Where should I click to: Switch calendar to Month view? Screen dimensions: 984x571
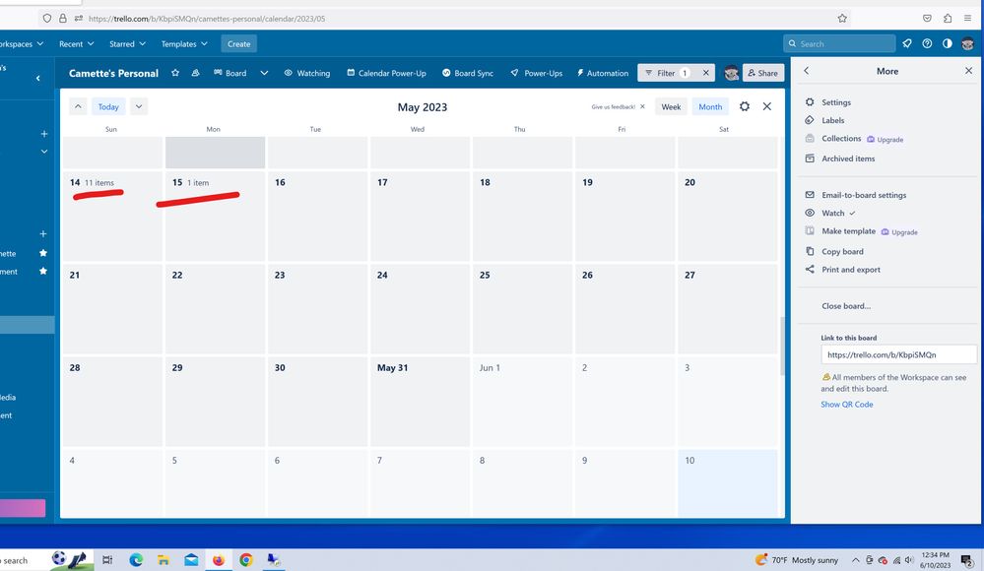[x=710, y=106]
